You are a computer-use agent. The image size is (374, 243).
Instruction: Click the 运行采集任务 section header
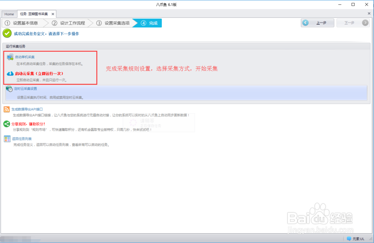[15, 46]
